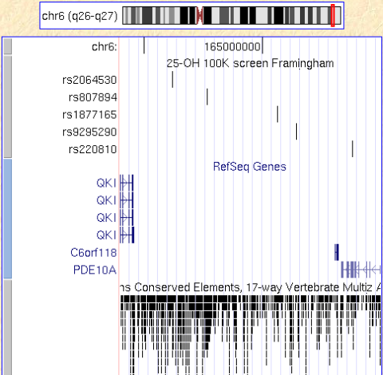Open the PDE10A gene label

pos(95,270)
